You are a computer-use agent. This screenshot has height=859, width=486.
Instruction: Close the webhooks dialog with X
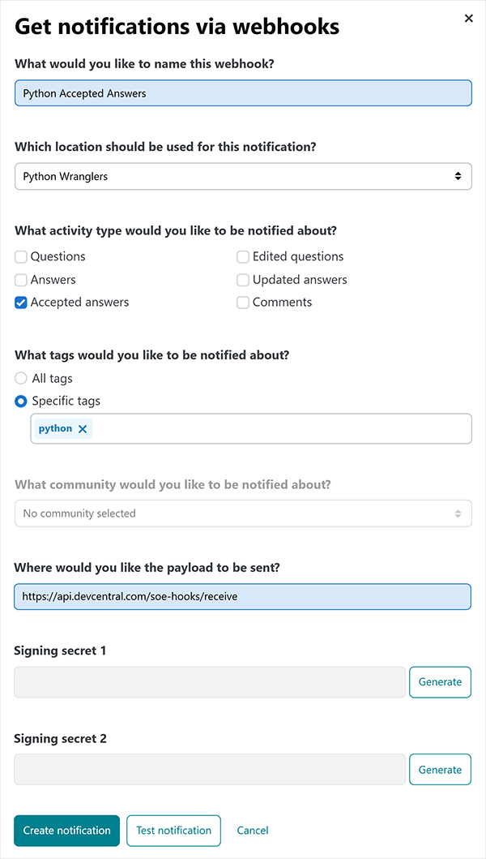tap(468, 19)
